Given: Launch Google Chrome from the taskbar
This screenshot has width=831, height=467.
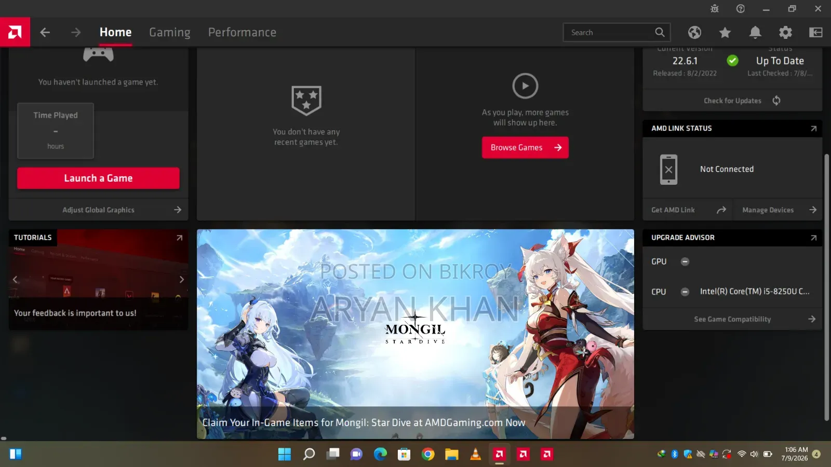Looking at the screenshot, I should (428, 454).
